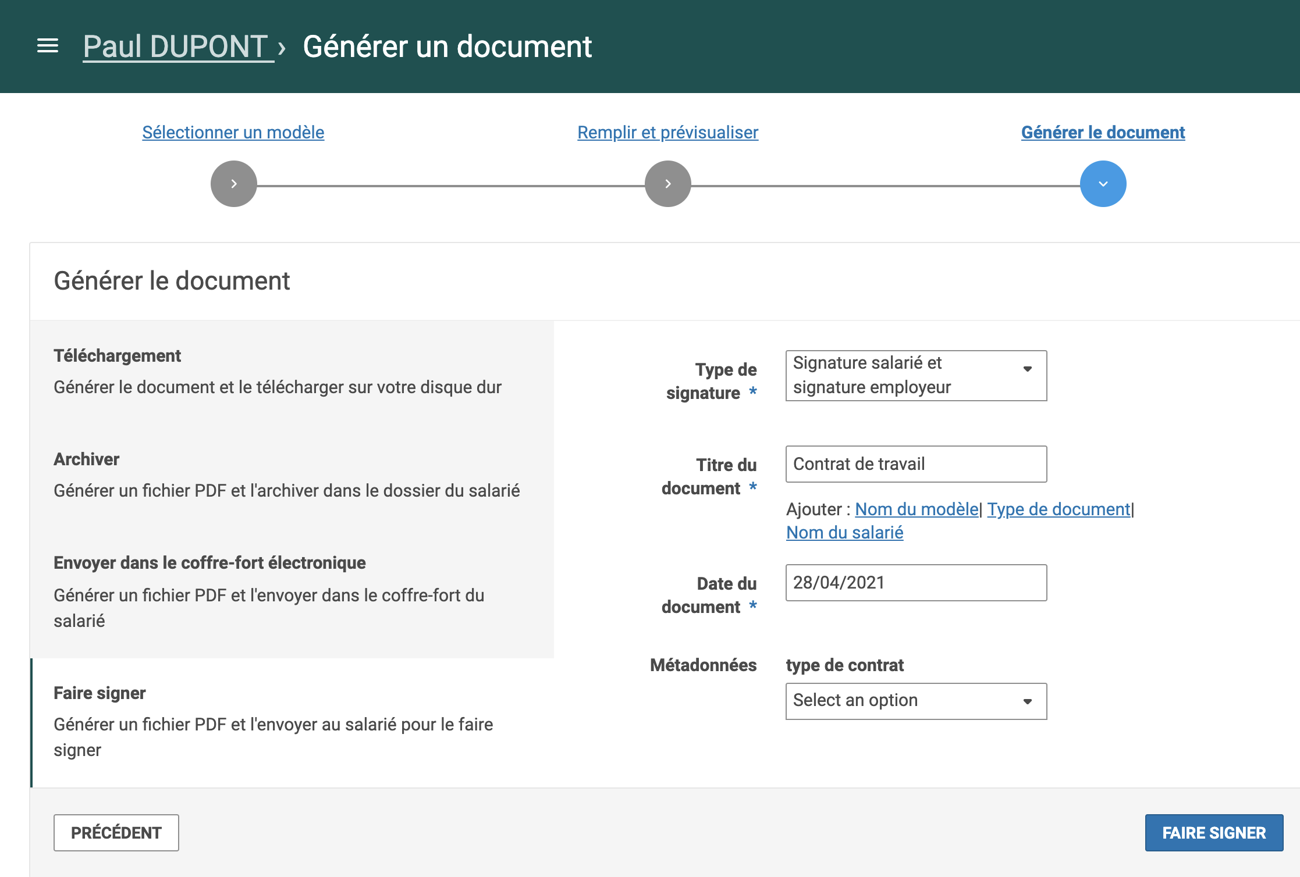Open the 'type de contrat' options dropdown
This screenshot has width=1300, height=877.
(x=915, y=701)
